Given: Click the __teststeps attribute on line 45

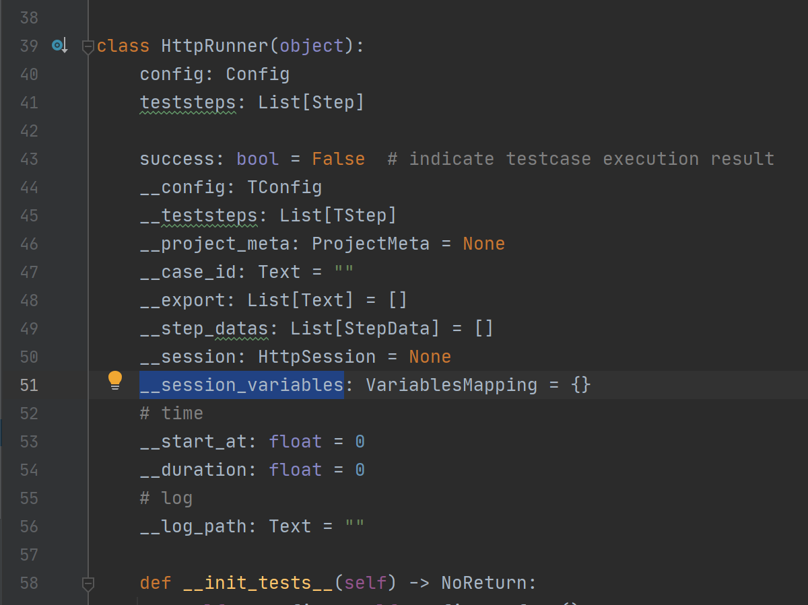Looking at the screenshot, I should tap(199, 215).
